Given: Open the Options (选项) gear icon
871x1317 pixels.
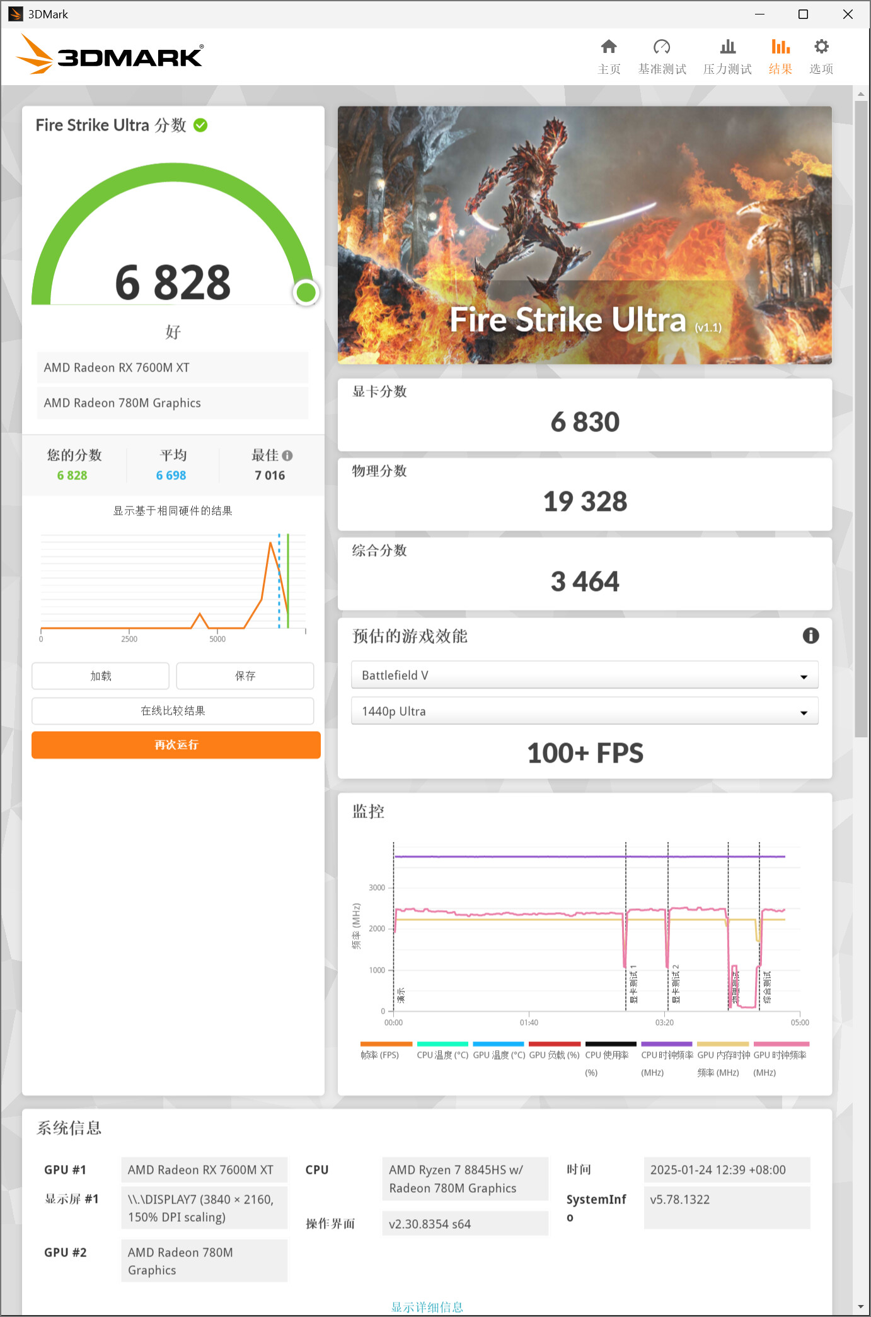Looking at the screenshot, I should (x=821, y=47).
